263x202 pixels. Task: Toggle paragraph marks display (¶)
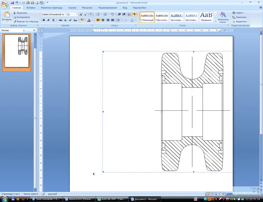tap(134, 14)
